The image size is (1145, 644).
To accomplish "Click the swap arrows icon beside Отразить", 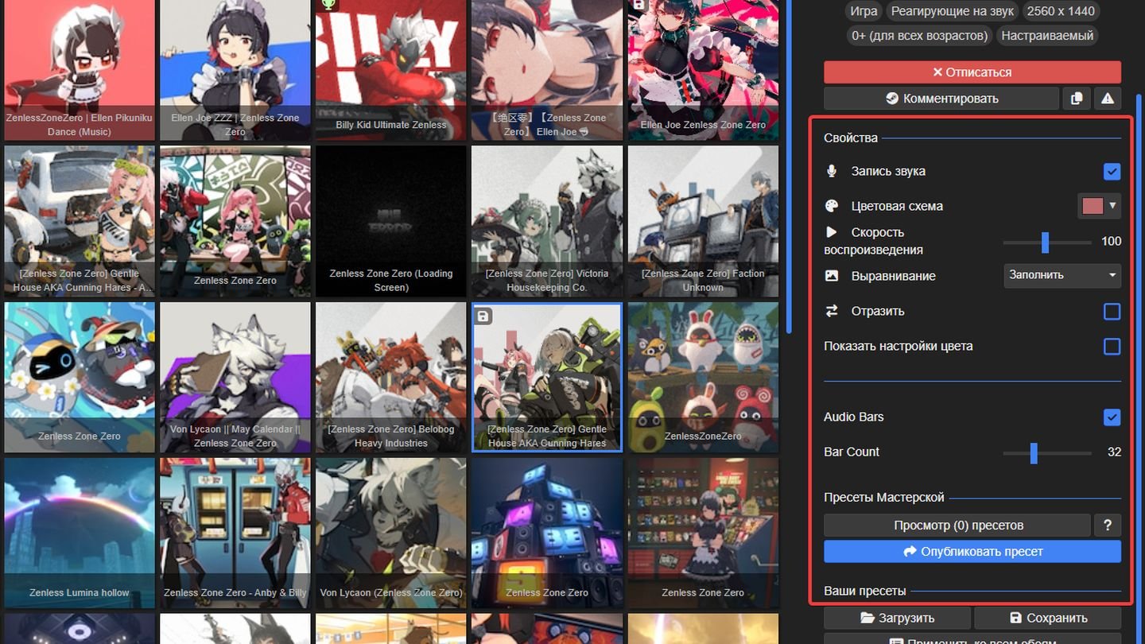I will (x=832, y=311).
